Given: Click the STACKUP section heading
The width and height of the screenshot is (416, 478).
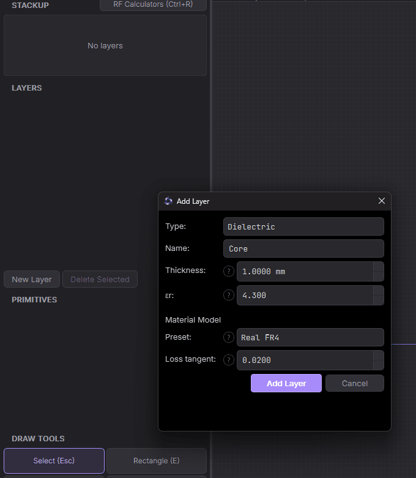Looking at the screenshot, I should click(30, 6).
